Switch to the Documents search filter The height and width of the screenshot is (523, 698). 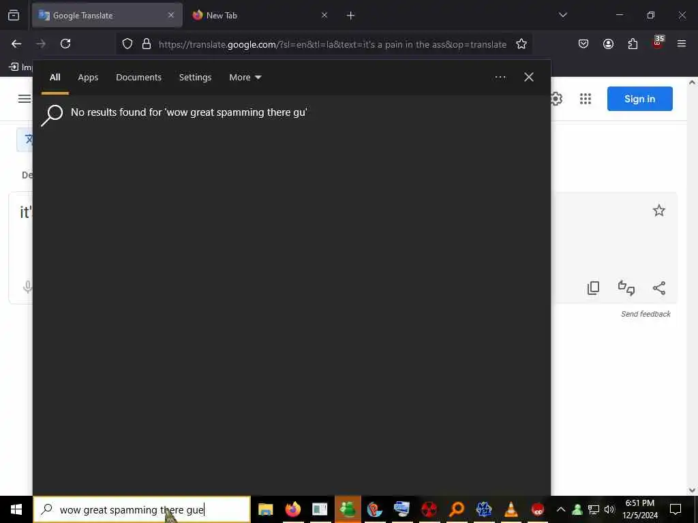pyautogui.click(x=138, y=78)
